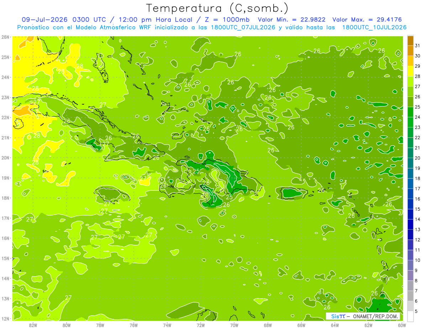Click the 16N latitude axis label
The width and height of the screenshot is (427, 330).
[5, 238]
